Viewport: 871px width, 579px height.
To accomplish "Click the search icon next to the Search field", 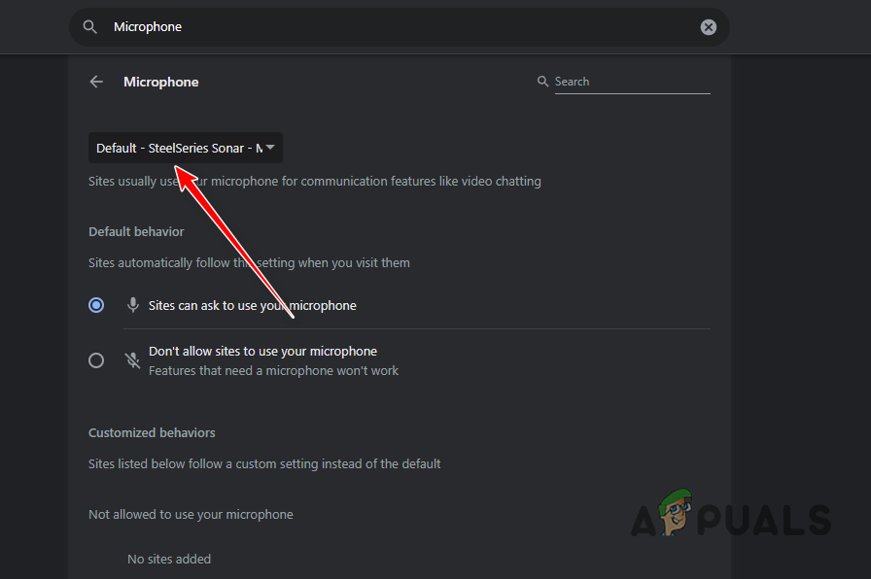I will (542, 82).
